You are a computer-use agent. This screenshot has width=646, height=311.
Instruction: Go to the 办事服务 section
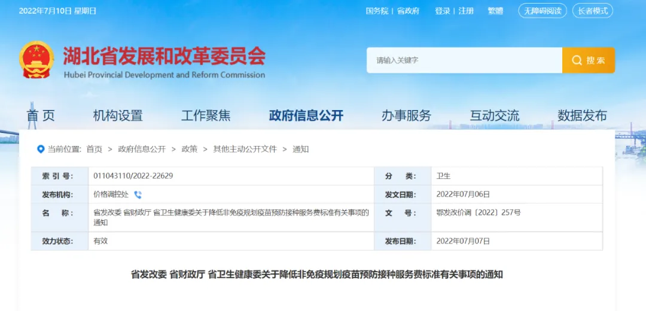click(x=406, y=116)
